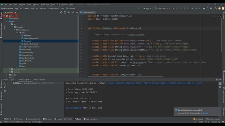Expand all items in Project panel
This screenshot has width=225, height=126.
tap(65, 13)
